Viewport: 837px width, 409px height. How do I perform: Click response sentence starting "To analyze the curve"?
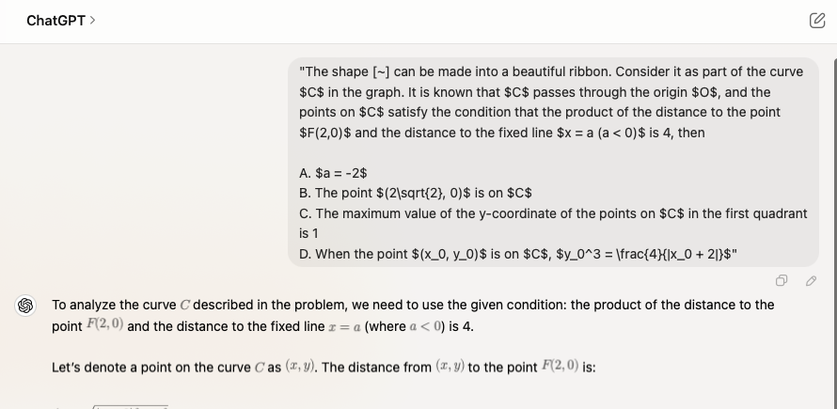click(282, 305)
